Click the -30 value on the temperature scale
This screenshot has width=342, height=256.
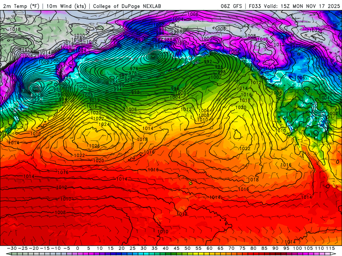[x=12, y=248]
